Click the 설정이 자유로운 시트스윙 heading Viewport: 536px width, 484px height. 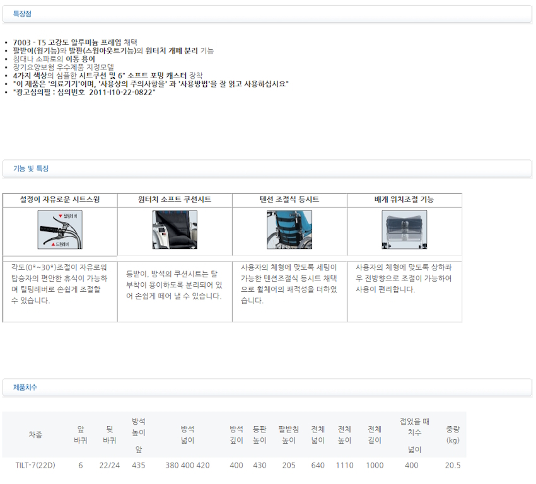60,200
